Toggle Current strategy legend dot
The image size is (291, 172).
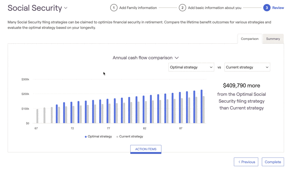117,137
